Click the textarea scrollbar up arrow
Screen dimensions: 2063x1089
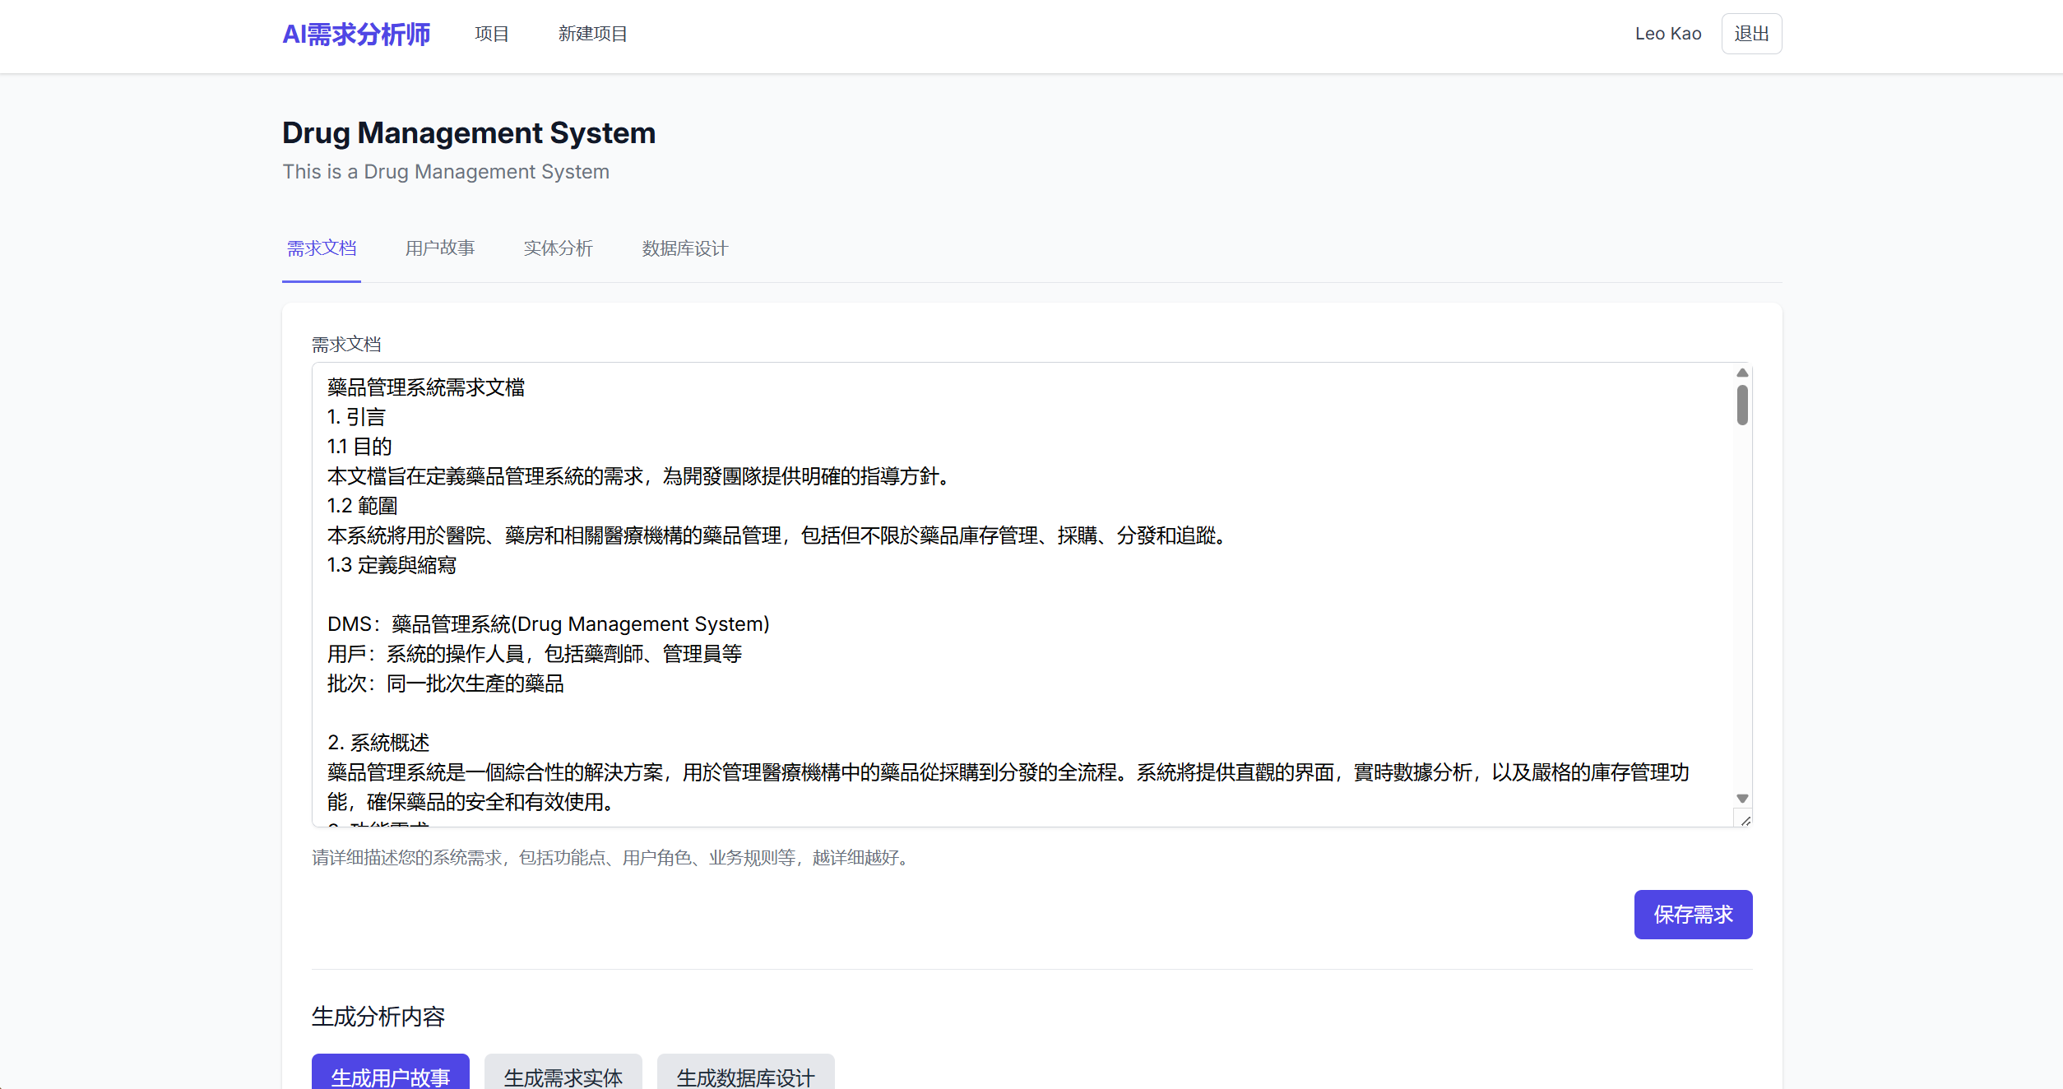[1741, 373]
